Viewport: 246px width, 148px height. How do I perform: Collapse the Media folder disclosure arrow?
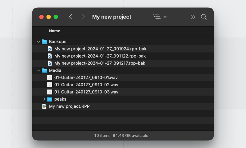(x=38, y=70)
